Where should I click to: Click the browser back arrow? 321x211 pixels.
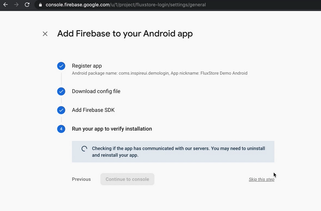point(6,5)
